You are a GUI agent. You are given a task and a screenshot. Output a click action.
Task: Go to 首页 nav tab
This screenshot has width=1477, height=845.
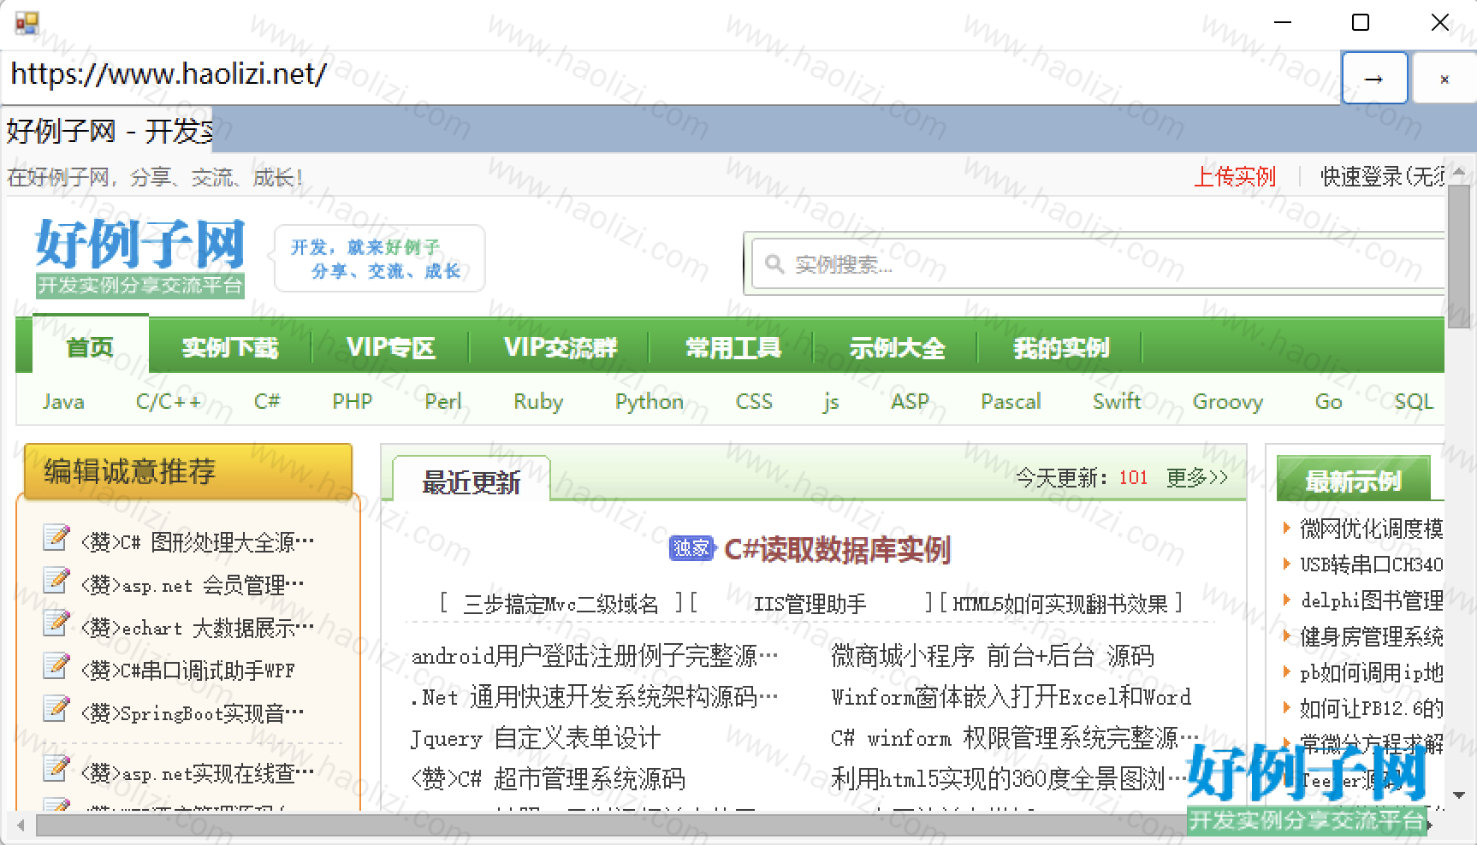[x=91, y=346]
